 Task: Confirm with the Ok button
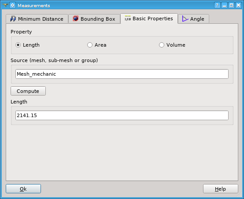(23, 189)
